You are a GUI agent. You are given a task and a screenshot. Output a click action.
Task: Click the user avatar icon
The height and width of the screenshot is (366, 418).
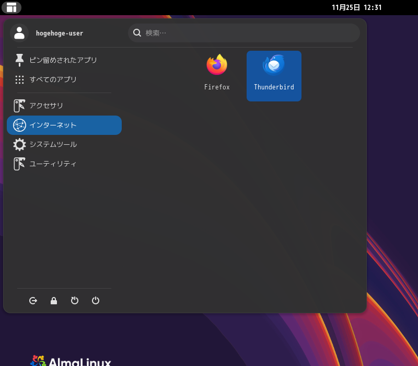pyautogui.click(x=19, y=33)
